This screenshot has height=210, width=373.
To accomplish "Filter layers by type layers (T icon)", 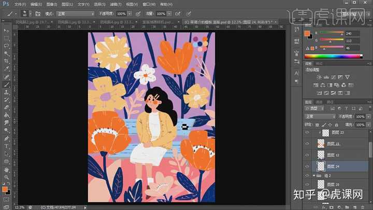I will [347, 108].
